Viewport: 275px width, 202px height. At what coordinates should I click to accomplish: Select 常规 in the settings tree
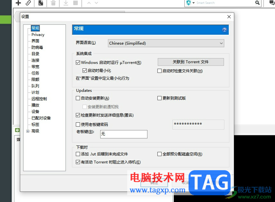click(35, 28)
